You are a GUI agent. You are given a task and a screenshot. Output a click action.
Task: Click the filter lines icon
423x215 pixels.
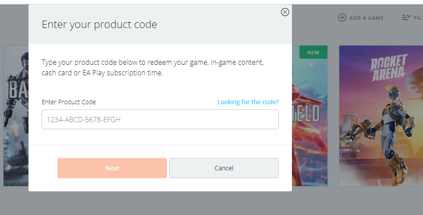406,18
